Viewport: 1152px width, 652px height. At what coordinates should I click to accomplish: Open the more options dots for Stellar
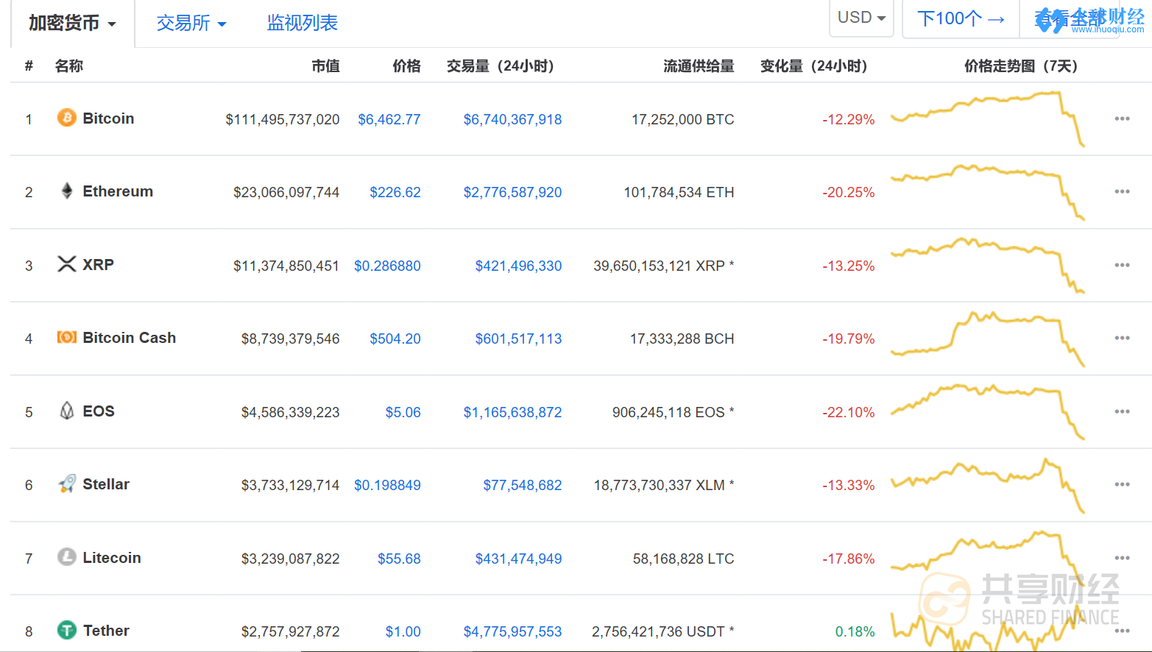point(1122,484)
